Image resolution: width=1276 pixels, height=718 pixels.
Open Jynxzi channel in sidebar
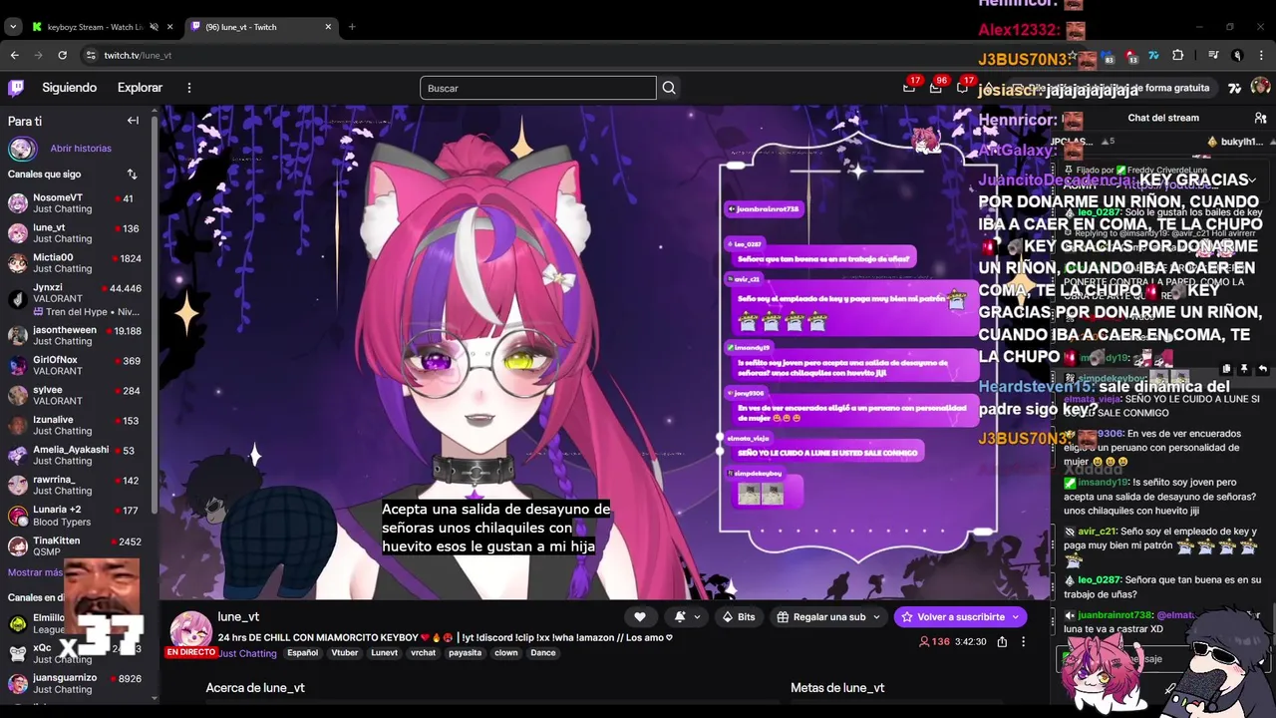tap(75, 298)
